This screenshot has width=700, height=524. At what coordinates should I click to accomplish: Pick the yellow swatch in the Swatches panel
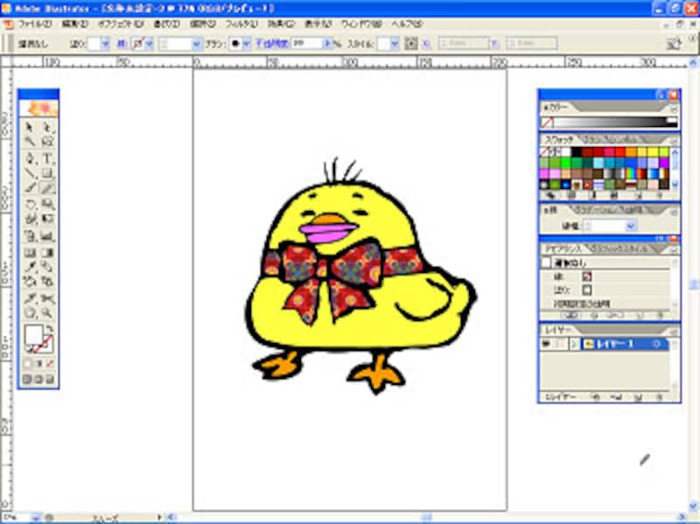coord(653,152)
